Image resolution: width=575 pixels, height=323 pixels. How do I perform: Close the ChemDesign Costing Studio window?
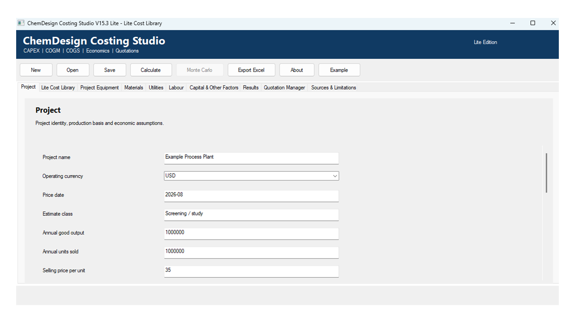tap(553, 23)
